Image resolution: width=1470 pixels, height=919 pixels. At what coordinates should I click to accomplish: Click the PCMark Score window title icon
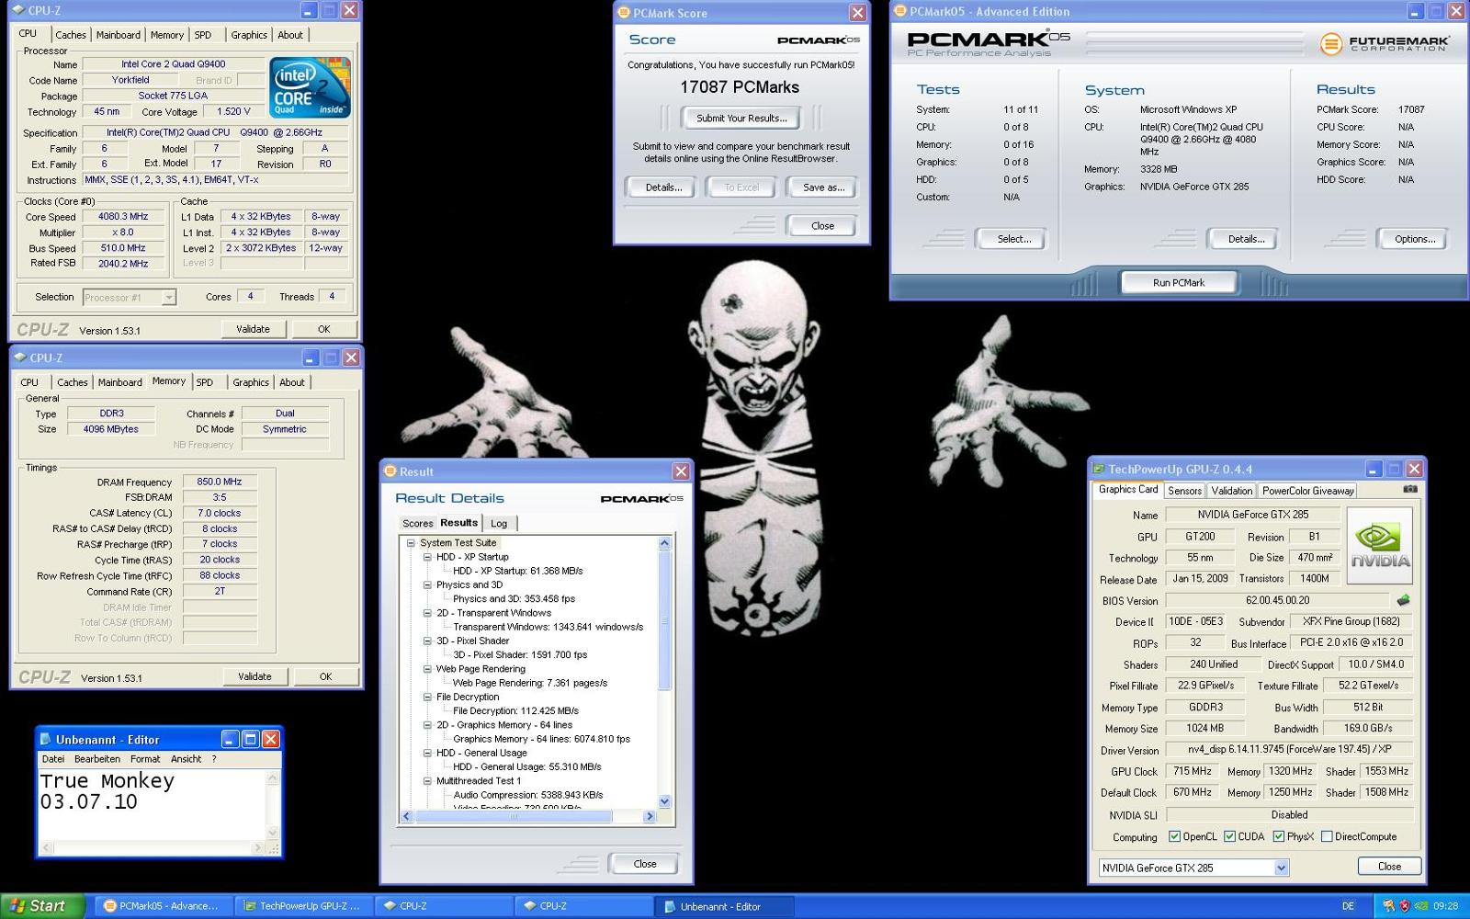623,13
